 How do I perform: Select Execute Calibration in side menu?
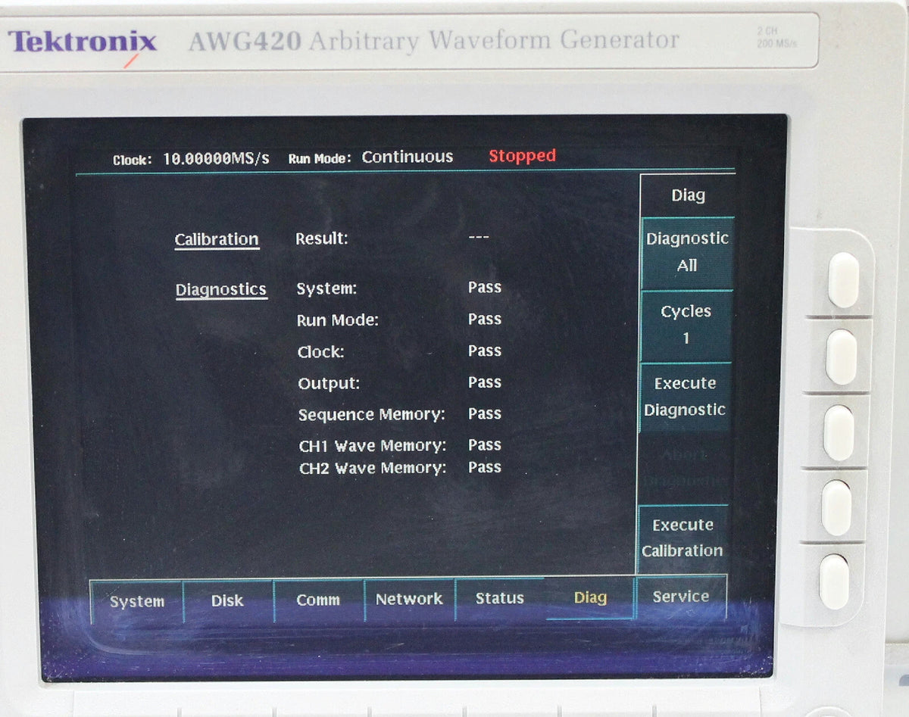click(x=683, y=538)
